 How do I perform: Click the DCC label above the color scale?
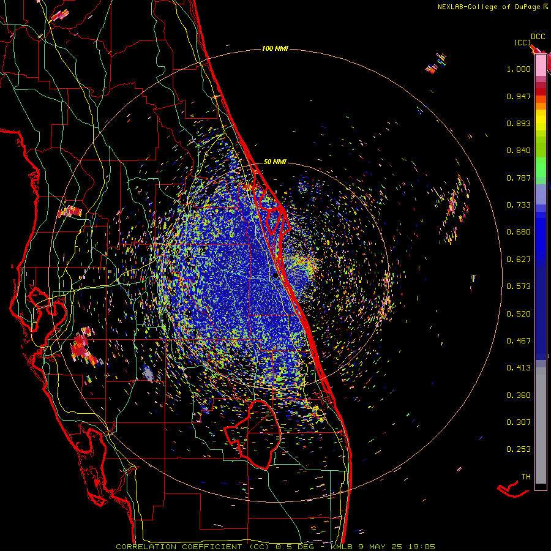[538, 37]
